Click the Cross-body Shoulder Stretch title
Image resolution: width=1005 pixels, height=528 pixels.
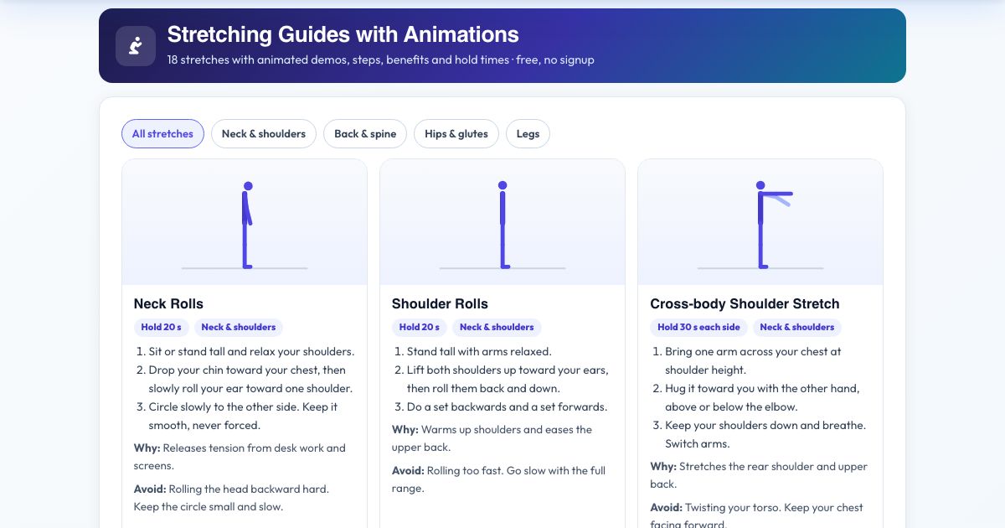point(745,303)
